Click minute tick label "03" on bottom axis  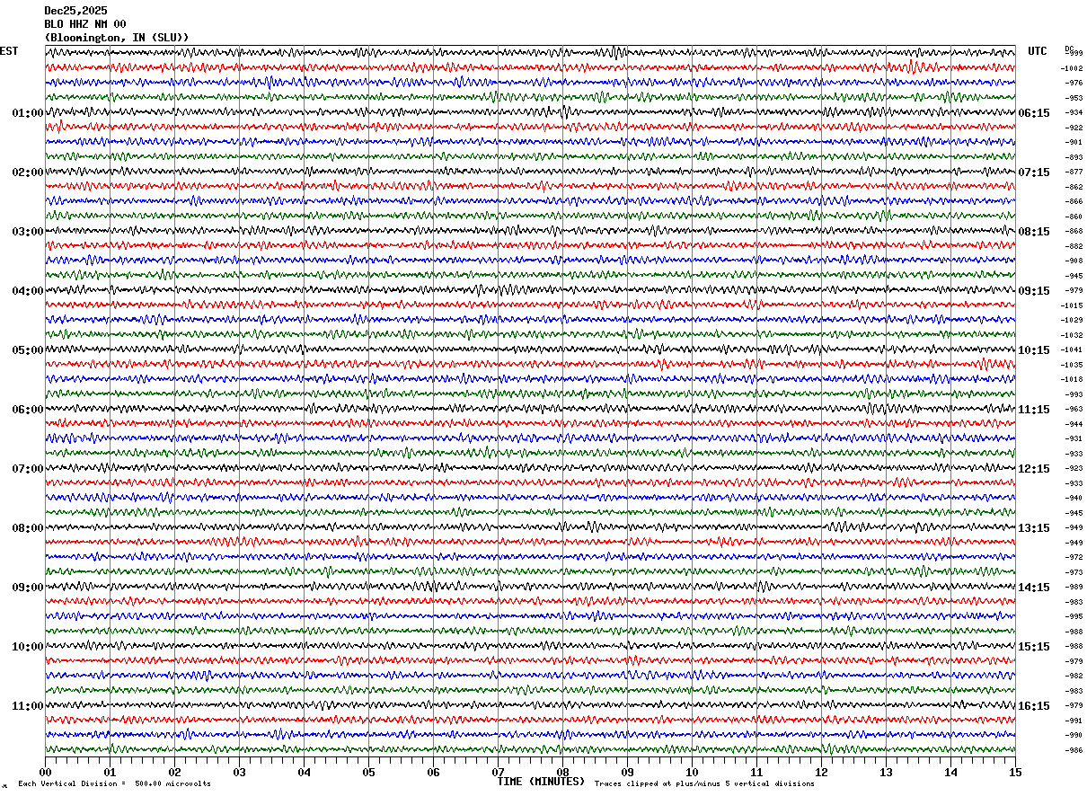(239, 772)
